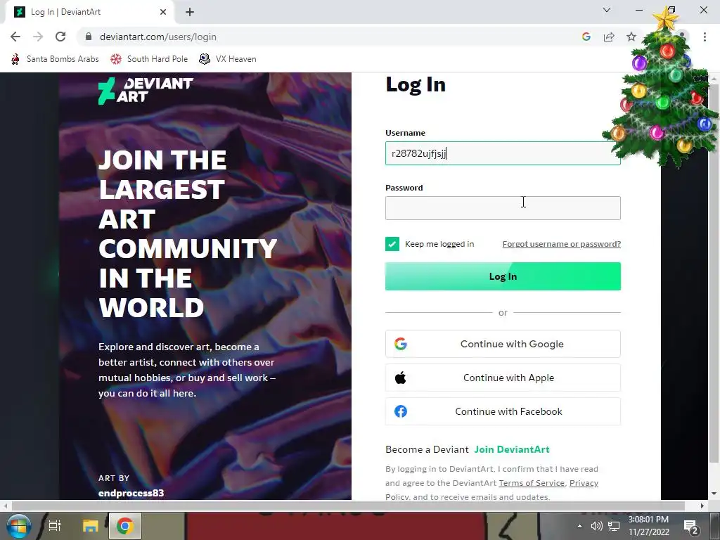Click the green Log In button

503,276
